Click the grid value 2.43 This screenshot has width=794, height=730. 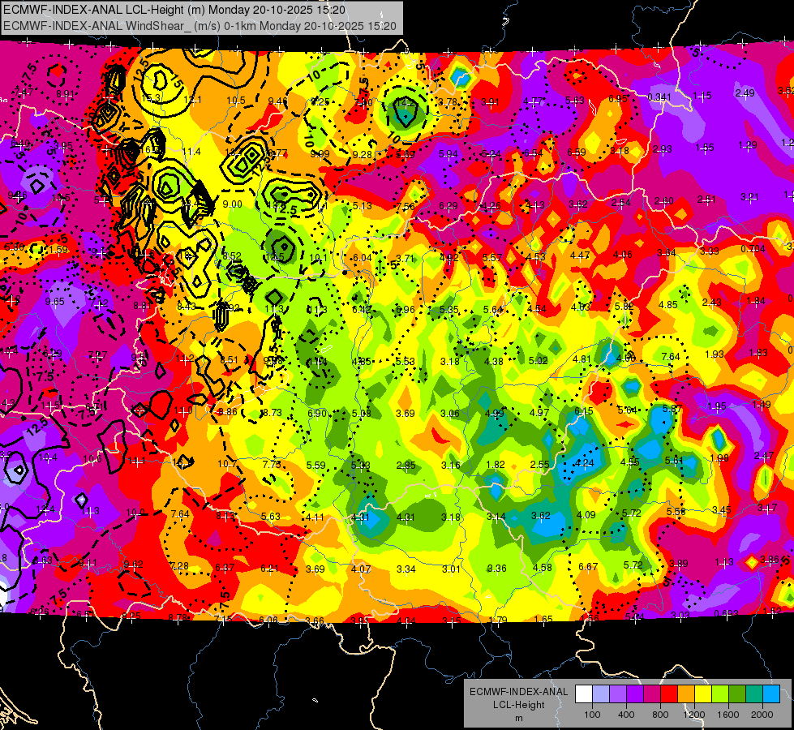click(x=711, y=303)
